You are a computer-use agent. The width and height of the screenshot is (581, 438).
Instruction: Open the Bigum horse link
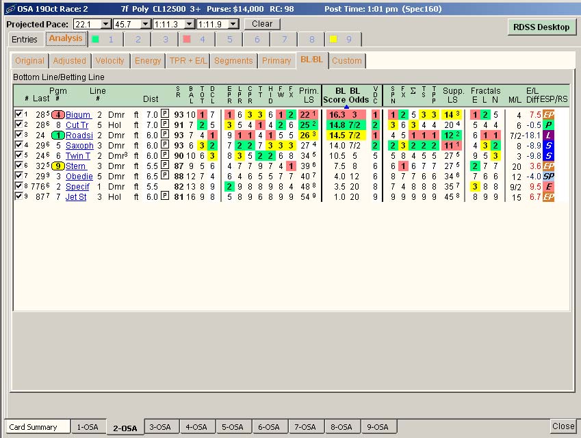[x=78, y=115]
